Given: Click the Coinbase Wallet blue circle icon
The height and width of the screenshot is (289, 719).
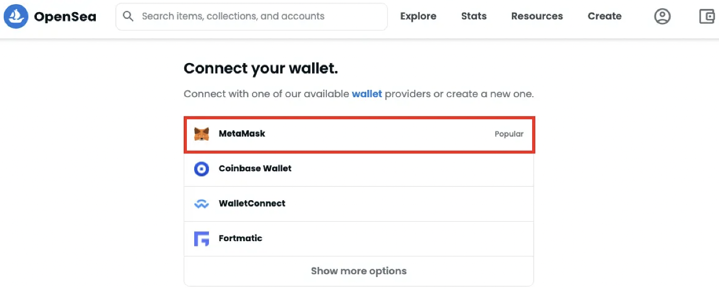Looking at the screenshot, I should (202, 169).
